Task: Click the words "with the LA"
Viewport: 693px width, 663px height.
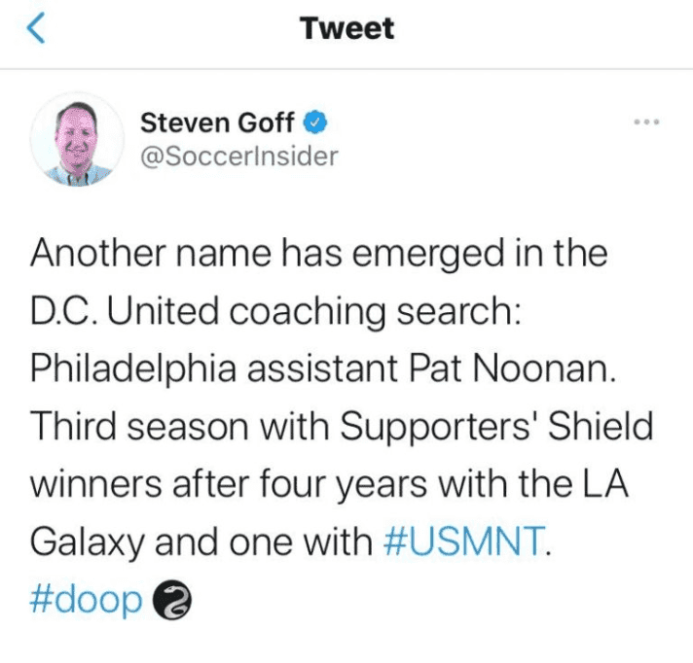Action: click(x=552, y=483)
